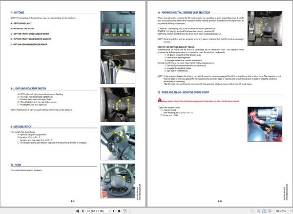Jump to the last page
The image size is (293, 214).
(119, 211)
